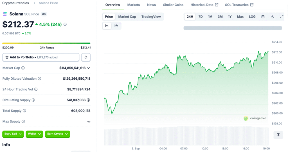288x152 pixels.
Task: Open Total Supply info icon
Action: pos(24,111)
